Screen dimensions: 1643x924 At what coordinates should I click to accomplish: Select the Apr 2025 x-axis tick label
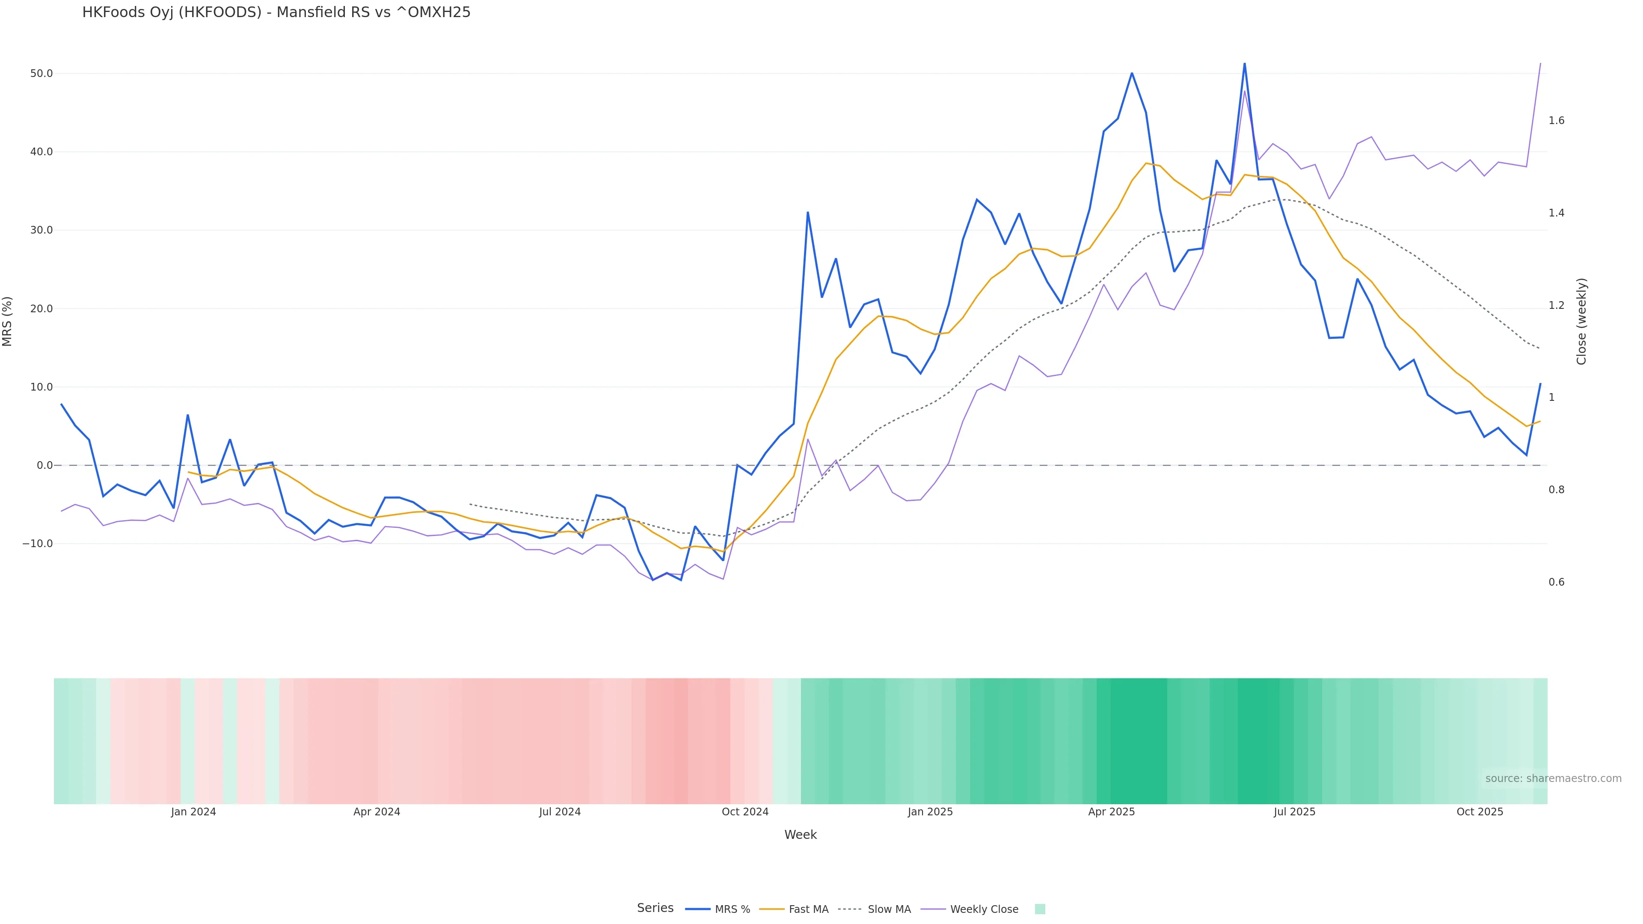click(1112, 812)
